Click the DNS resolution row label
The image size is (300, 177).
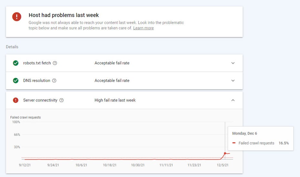click(36, 80)
